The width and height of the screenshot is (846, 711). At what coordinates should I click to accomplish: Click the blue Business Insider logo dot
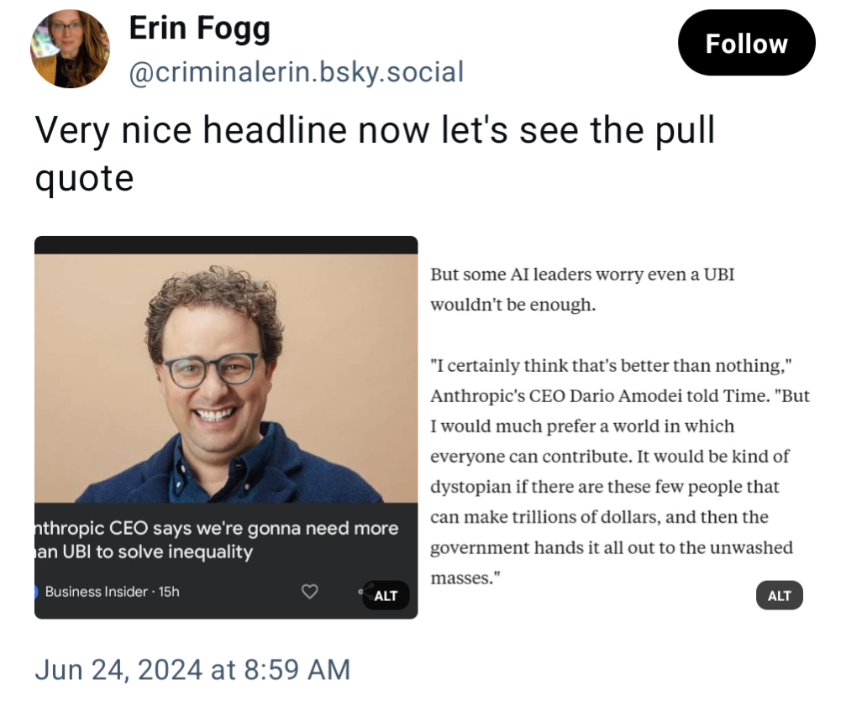[36, 592]
